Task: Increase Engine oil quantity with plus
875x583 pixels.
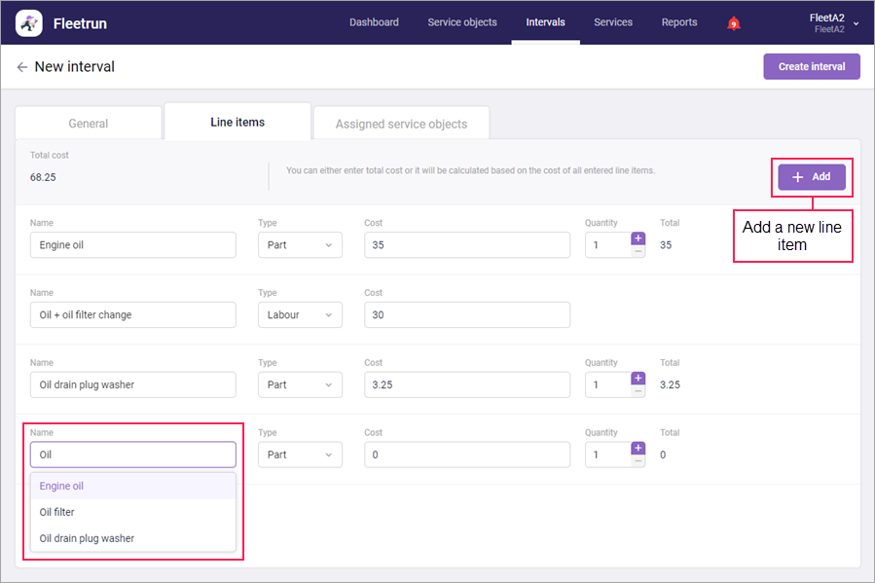Action: coord(638,238)
